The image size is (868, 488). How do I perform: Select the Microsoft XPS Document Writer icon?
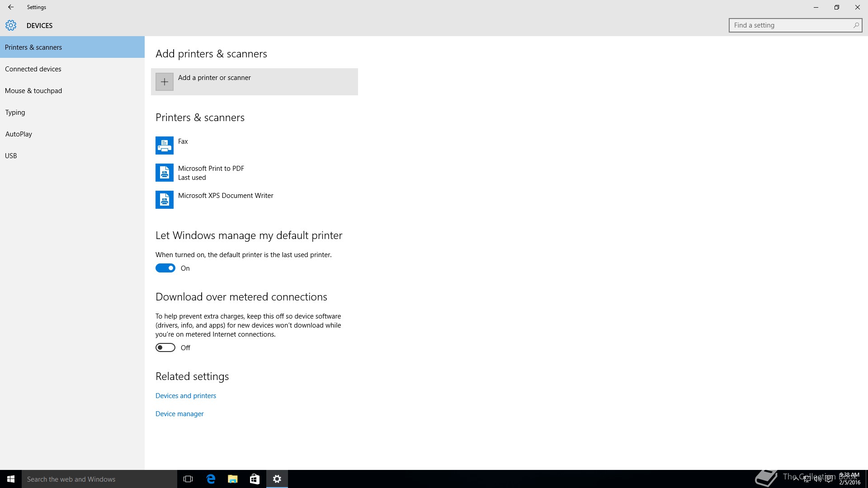tap(165, 200)
